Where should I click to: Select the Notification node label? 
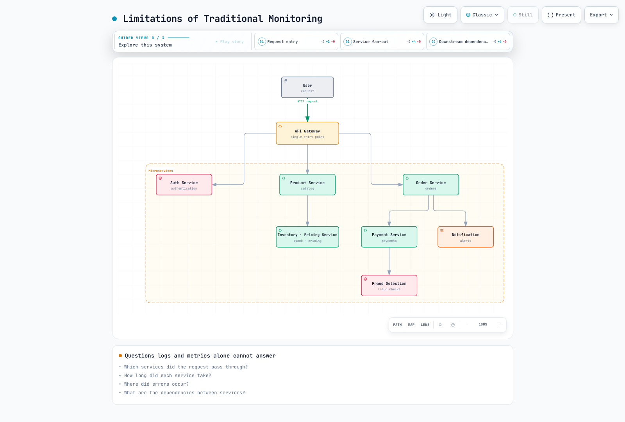pos(466,235)
